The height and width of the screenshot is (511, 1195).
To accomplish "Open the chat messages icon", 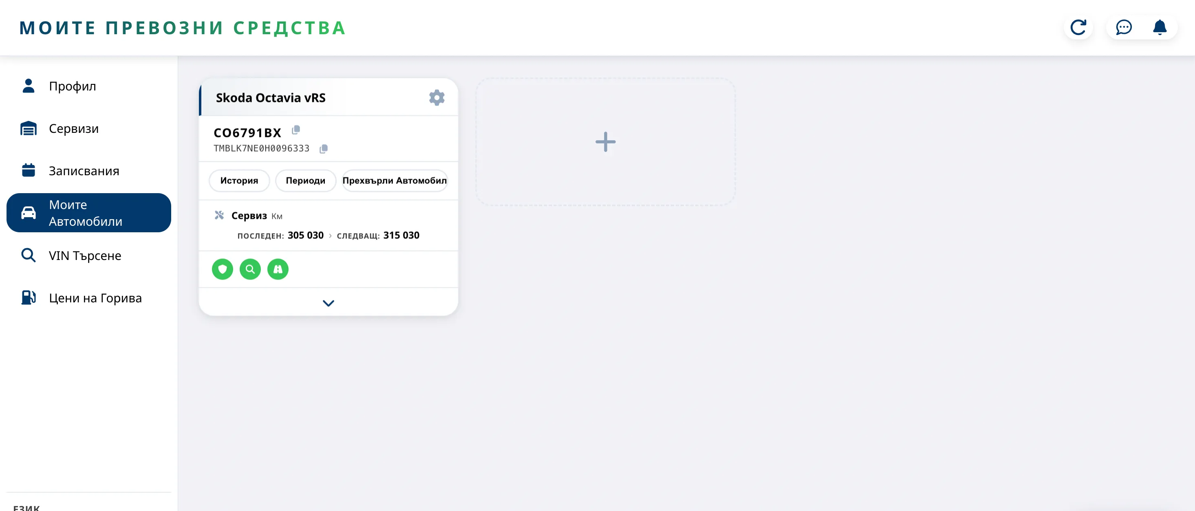I will (x=1124, y=27).
